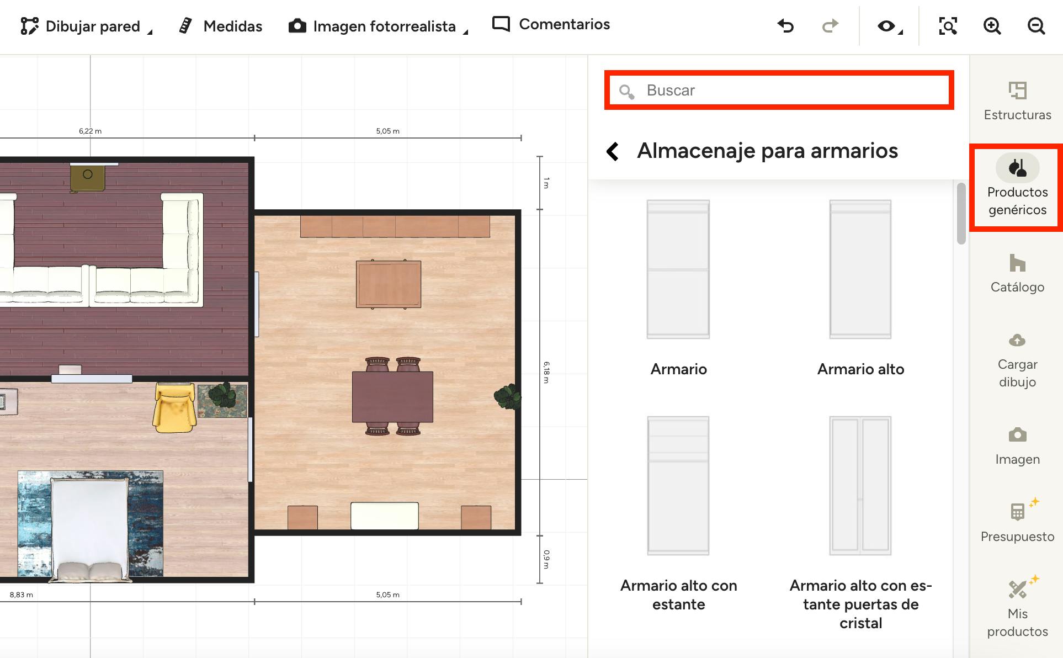Image resolution: width=1063 pixels, height=658 pixels.
Task: Click the Buscar search field
Action: tap(778, 90)
